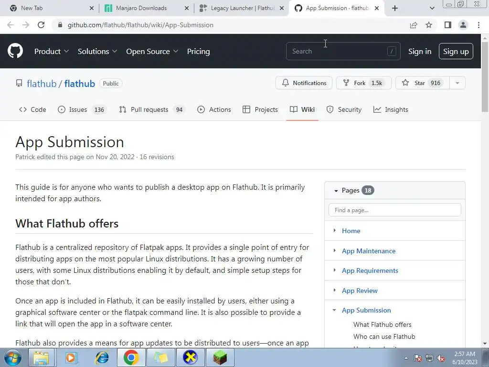Click the muted volume tray icon

[x=441, y=358]
